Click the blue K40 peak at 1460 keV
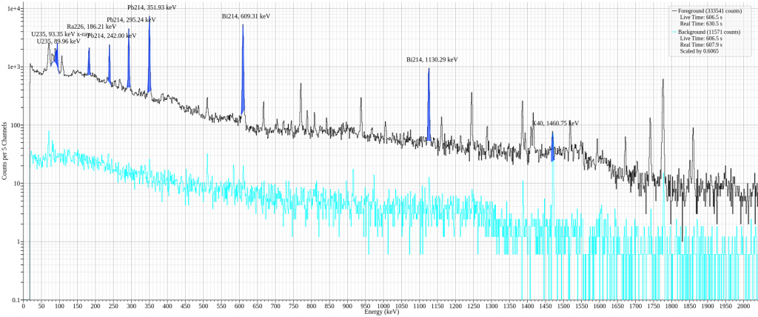This screenshot has width=758, height=317. pyautogui.click(x=552, y=153)
